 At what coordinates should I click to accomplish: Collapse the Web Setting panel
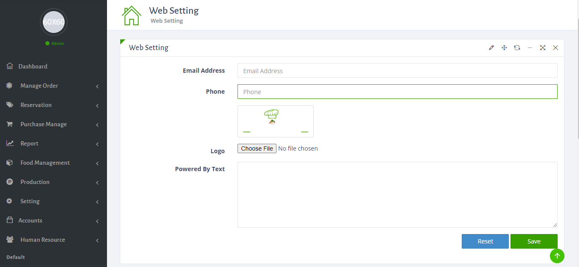pos(530,47)
